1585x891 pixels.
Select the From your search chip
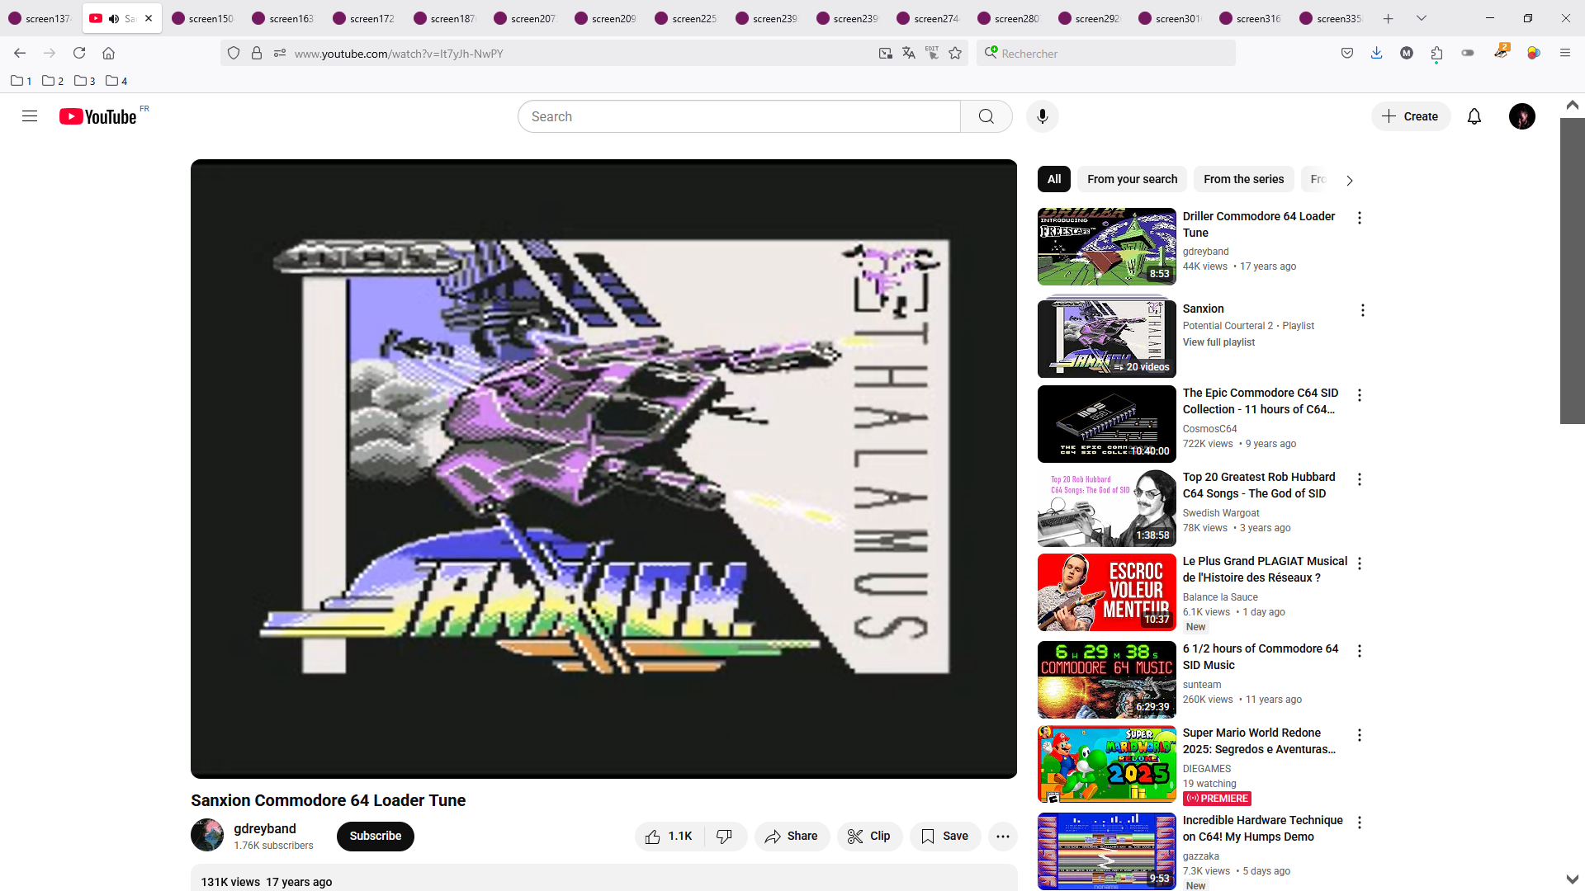[1132, 179]
